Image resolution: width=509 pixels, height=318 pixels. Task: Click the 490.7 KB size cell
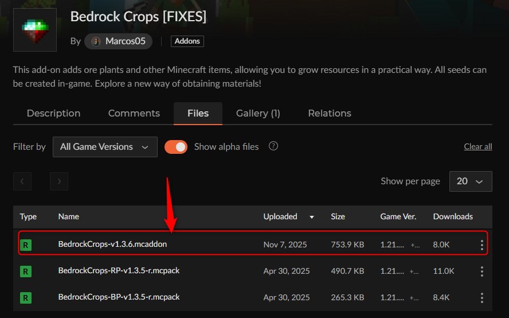point(347,271)
